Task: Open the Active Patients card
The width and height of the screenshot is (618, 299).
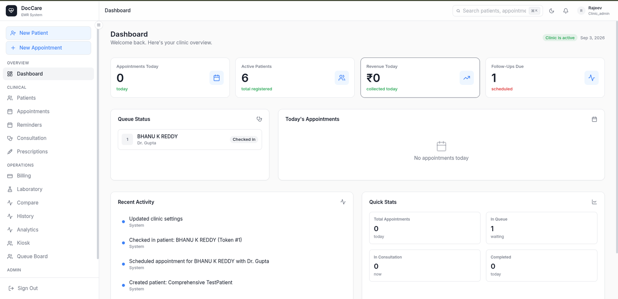Action: coord(295,78)
